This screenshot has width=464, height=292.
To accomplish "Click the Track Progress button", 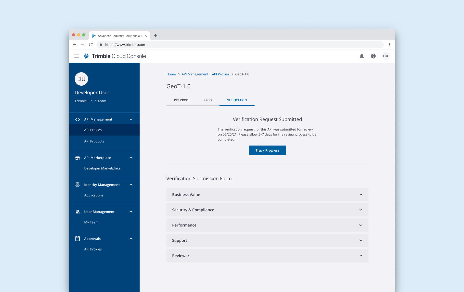I will coord(267,150).
